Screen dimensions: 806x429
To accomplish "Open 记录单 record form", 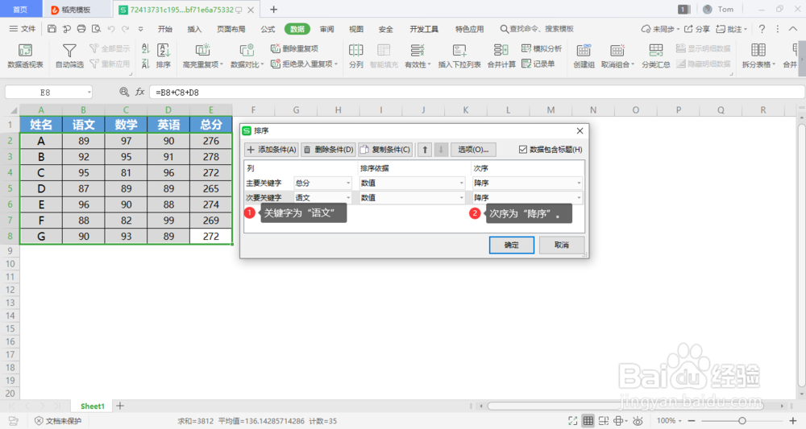I will click(x=538, y=64).
